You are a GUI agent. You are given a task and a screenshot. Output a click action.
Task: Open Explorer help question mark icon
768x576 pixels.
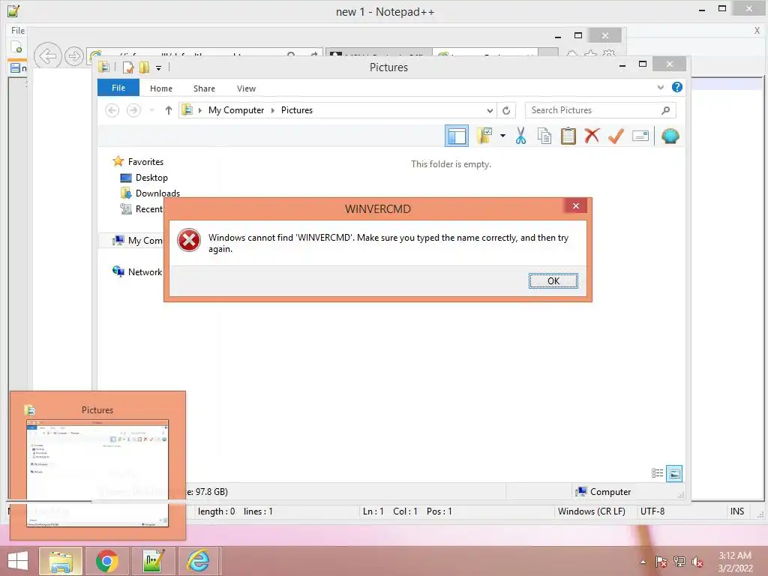click(x=677, y=87)
